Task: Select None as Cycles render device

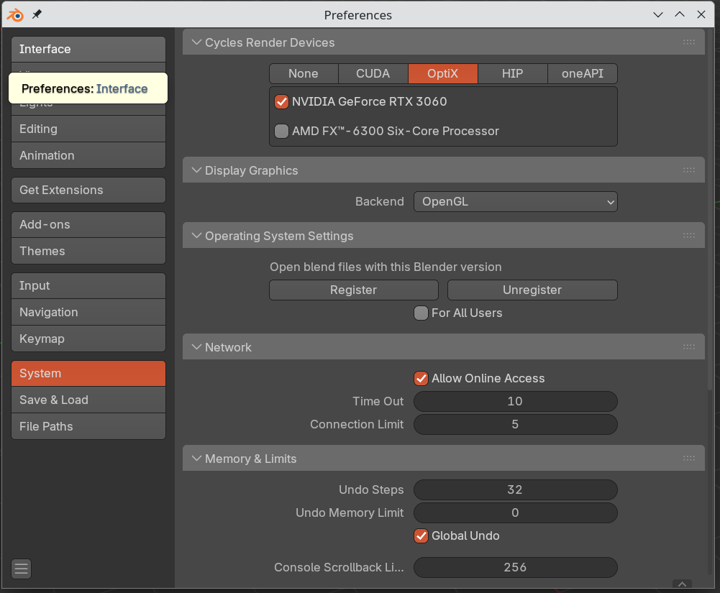Action: pos(304,73)
